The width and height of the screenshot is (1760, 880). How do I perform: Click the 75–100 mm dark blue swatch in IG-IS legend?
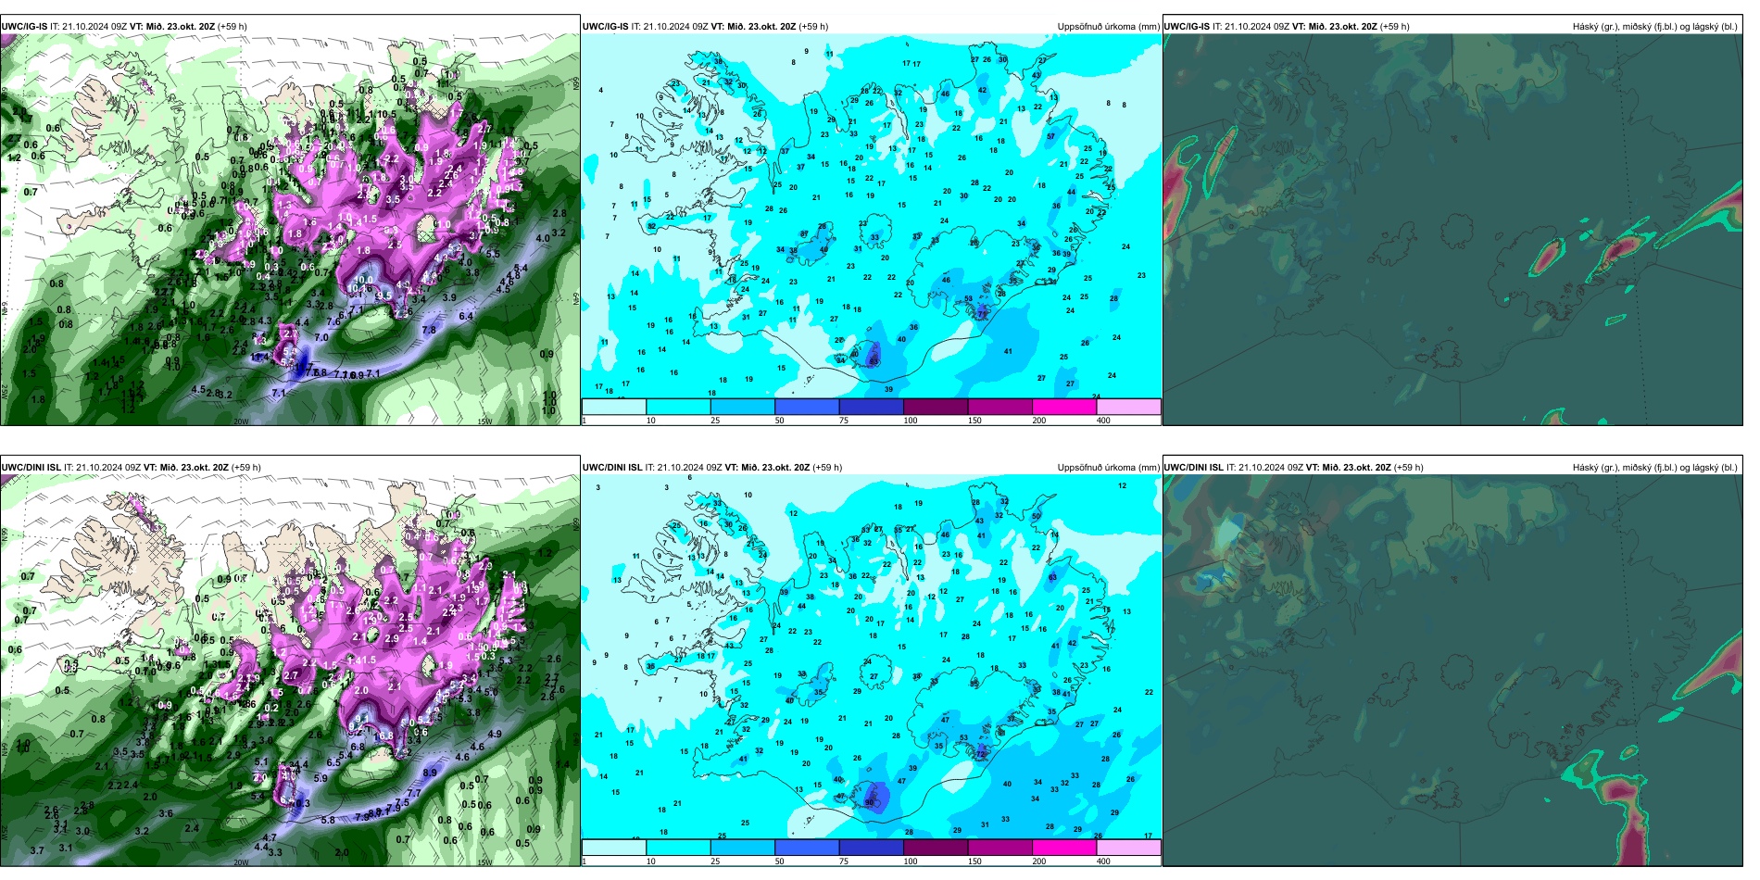pos(871,407)
